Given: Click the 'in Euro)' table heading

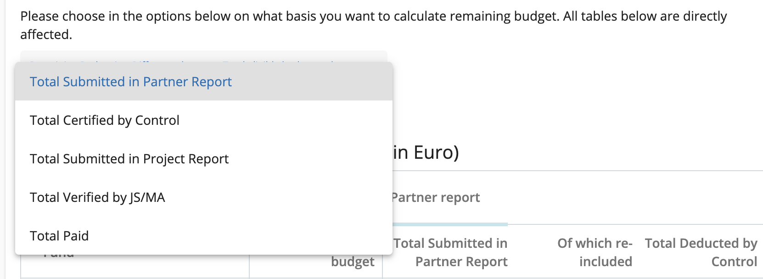Looking at the screenshot, I should coord(426,153).
